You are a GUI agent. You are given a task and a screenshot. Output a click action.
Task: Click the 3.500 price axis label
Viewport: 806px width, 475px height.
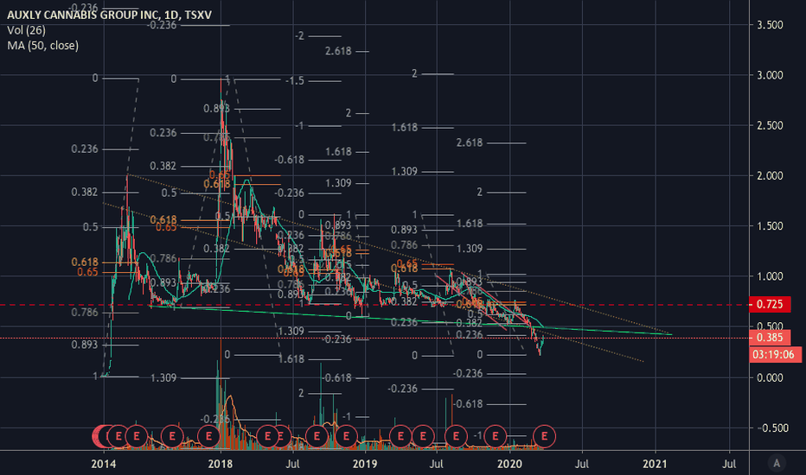(770, 25)
